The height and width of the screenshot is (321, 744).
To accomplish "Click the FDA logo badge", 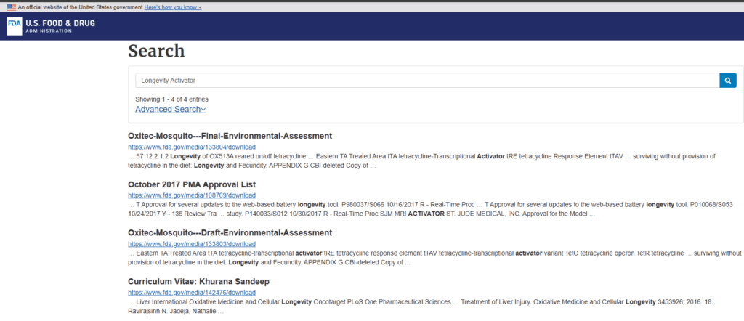I will [15, 26].
